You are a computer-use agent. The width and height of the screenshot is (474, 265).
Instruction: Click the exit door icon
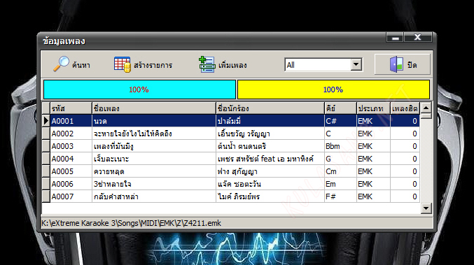click(396, 64)
